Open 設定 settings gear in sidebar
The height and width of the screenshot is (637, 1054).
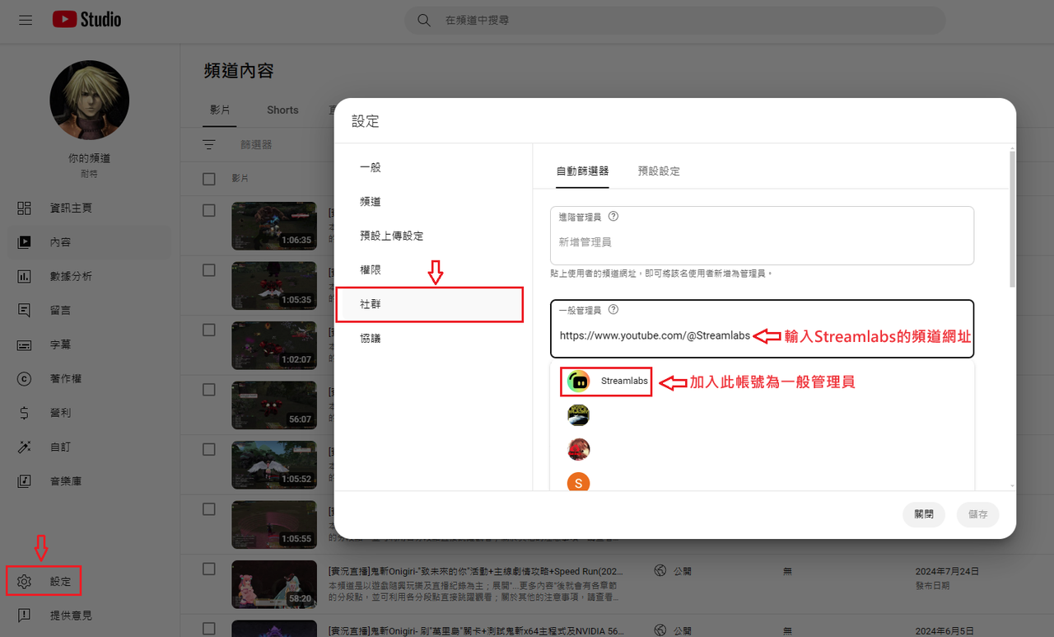pos(44,582)
